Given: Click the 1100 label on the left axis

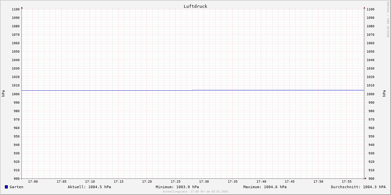Looking at the screenshot, I should tap(16, 9).
